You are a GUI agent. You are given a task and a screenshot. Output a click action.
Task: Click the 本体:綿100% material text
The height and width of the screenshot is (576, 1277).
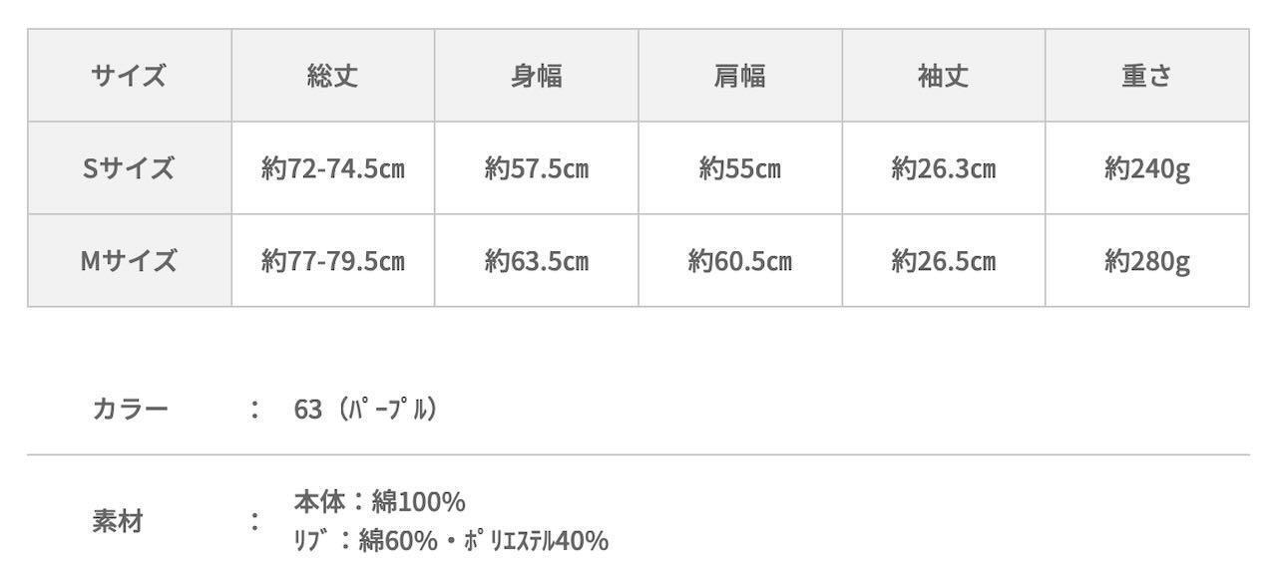point(380,500)
